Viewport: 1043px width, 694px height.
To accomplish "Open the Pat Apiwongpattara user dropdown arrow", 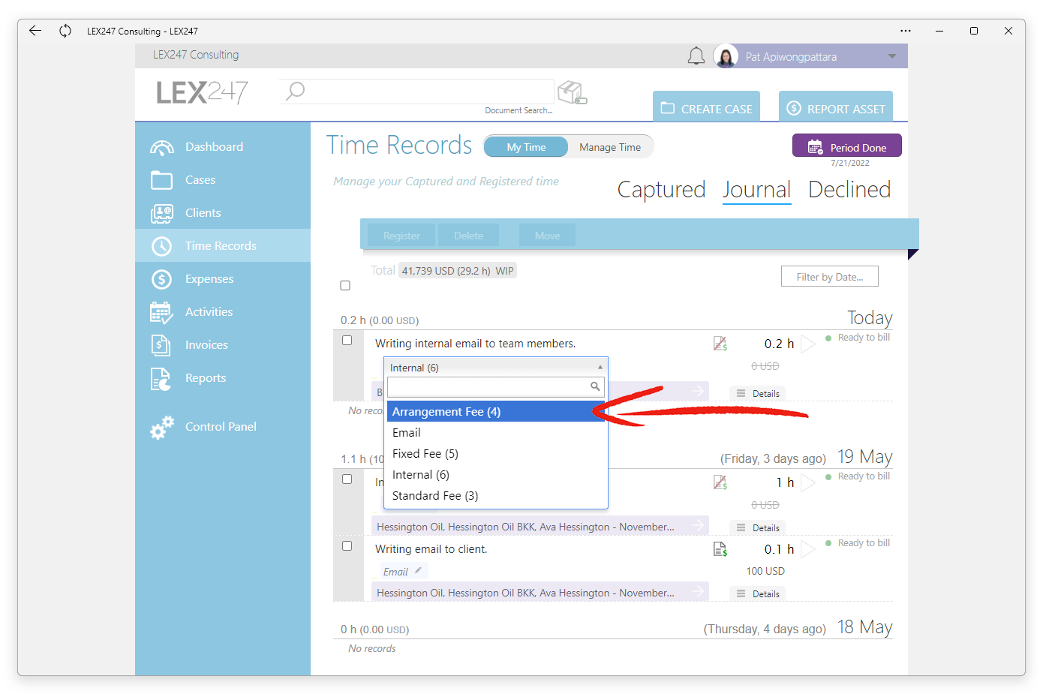I will [892, 56].
